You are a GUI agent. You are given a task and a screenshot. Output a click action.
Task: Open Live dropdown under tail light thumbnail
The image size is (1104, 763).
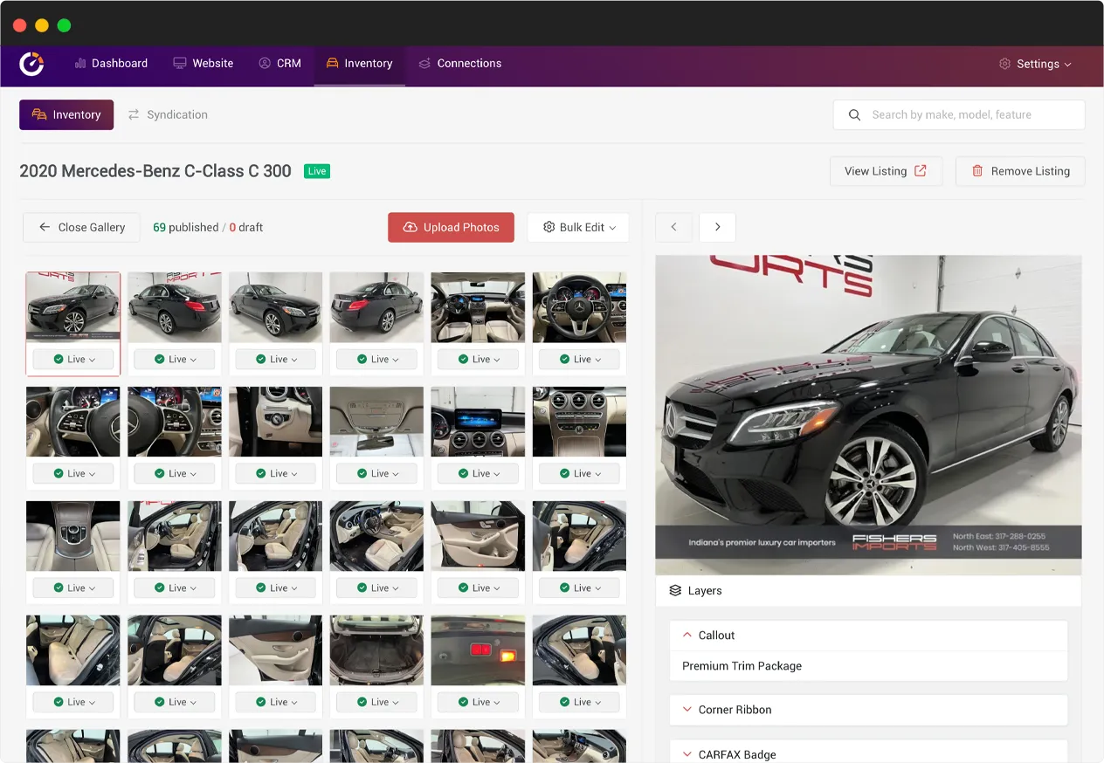point(478,702)
